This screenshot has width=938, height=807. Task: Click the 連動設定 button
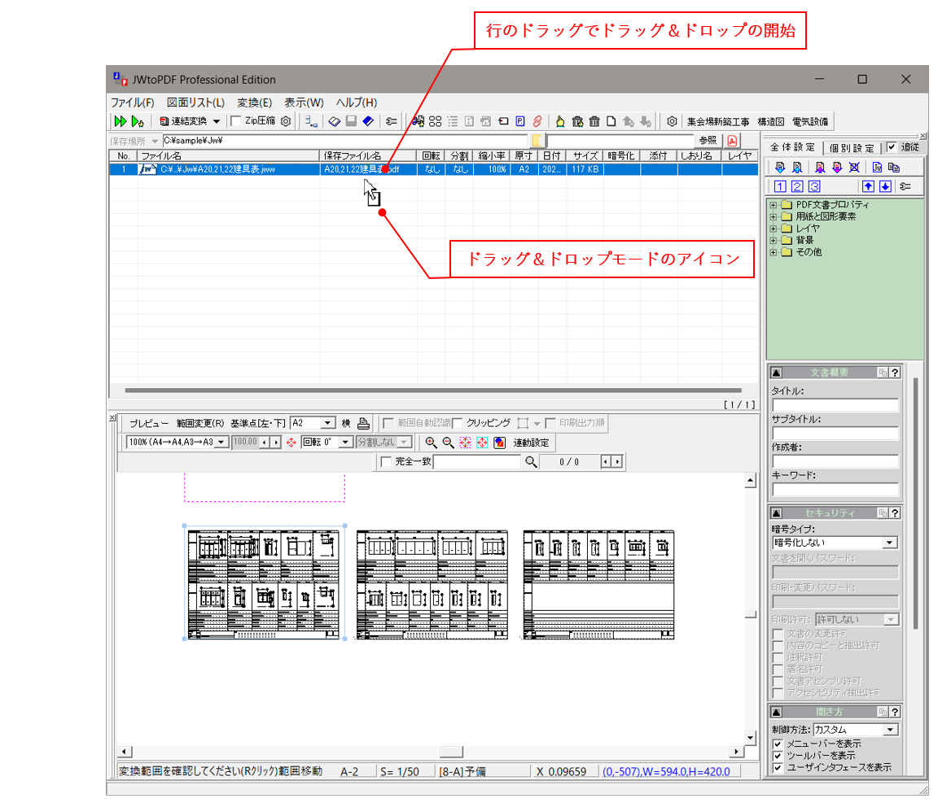(531, 443)
